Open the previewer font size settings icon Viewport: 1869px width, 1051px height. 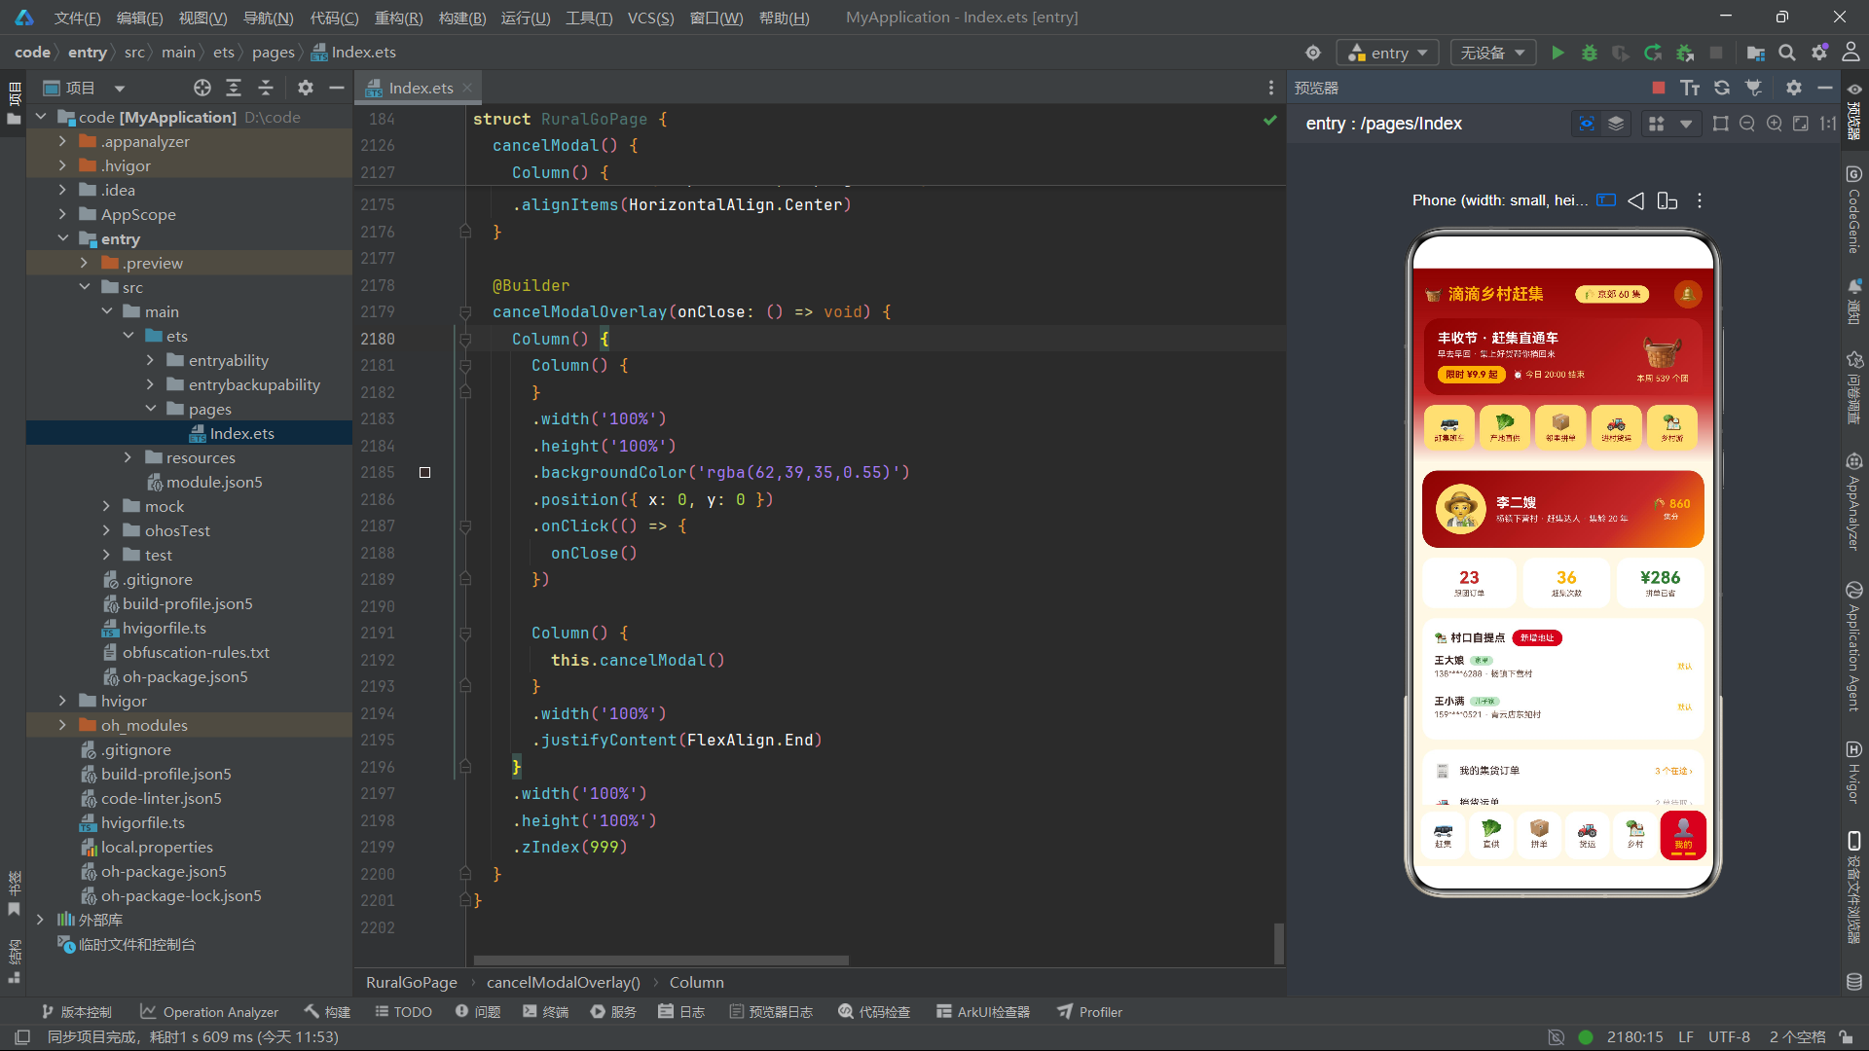(1690, 88)
